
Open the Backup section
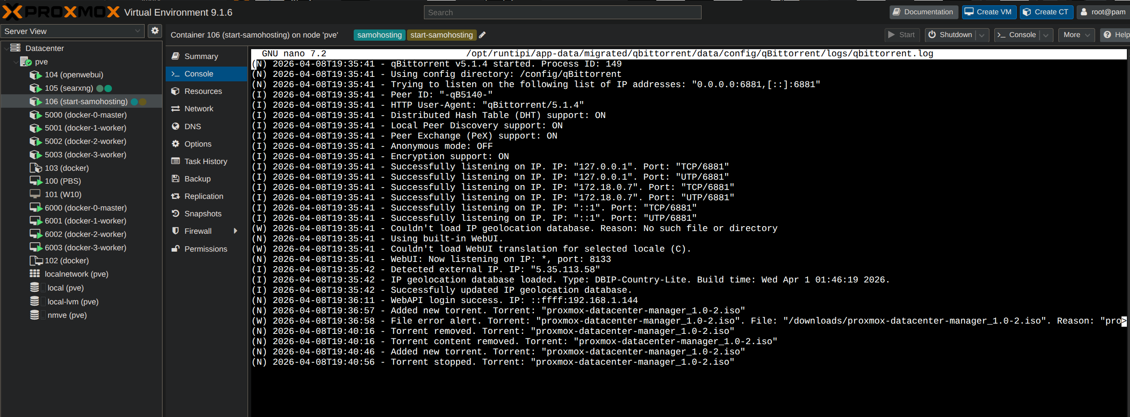(197, 179)
